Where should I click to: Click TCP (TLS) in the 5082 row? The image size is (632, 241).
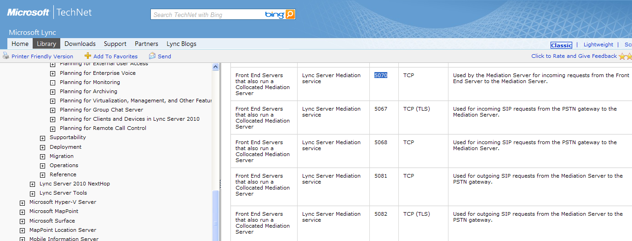click(417, 214)
